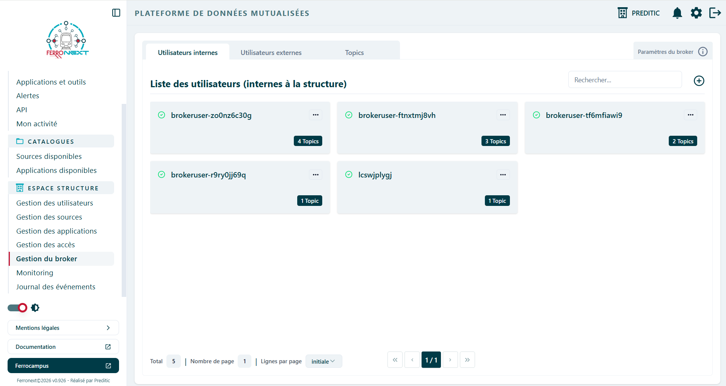
Task: Switch to the Utilisateurs internes tab
Action: point(188,52)
